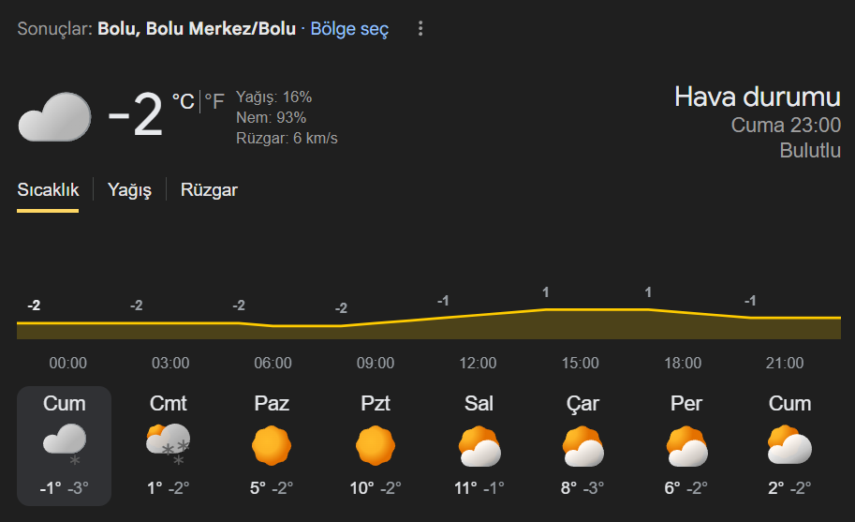Click the 15:00 point on temperature graph
Image resolution: width=855 pixels, height=522 pixels.
coord(581,309)
